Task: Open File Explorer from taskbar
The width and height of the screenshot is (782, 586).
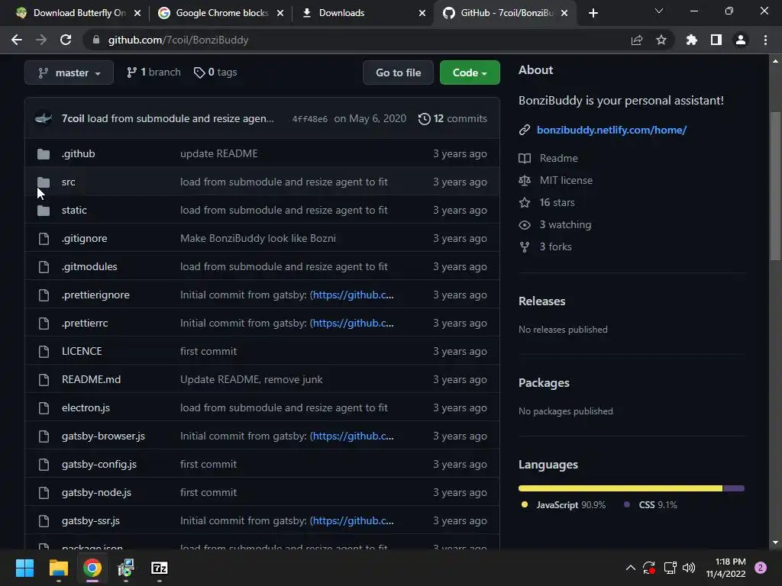Action: 58,568
